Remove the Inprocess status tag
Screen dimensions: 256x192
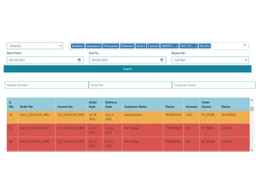pos(100,46)
